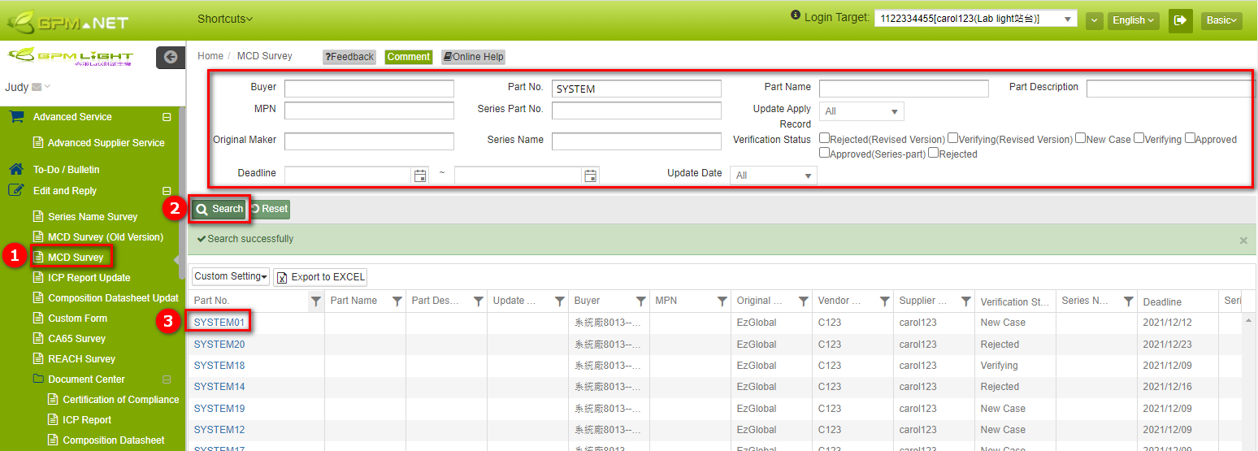Click the Original column filter icon

(803, 301)
